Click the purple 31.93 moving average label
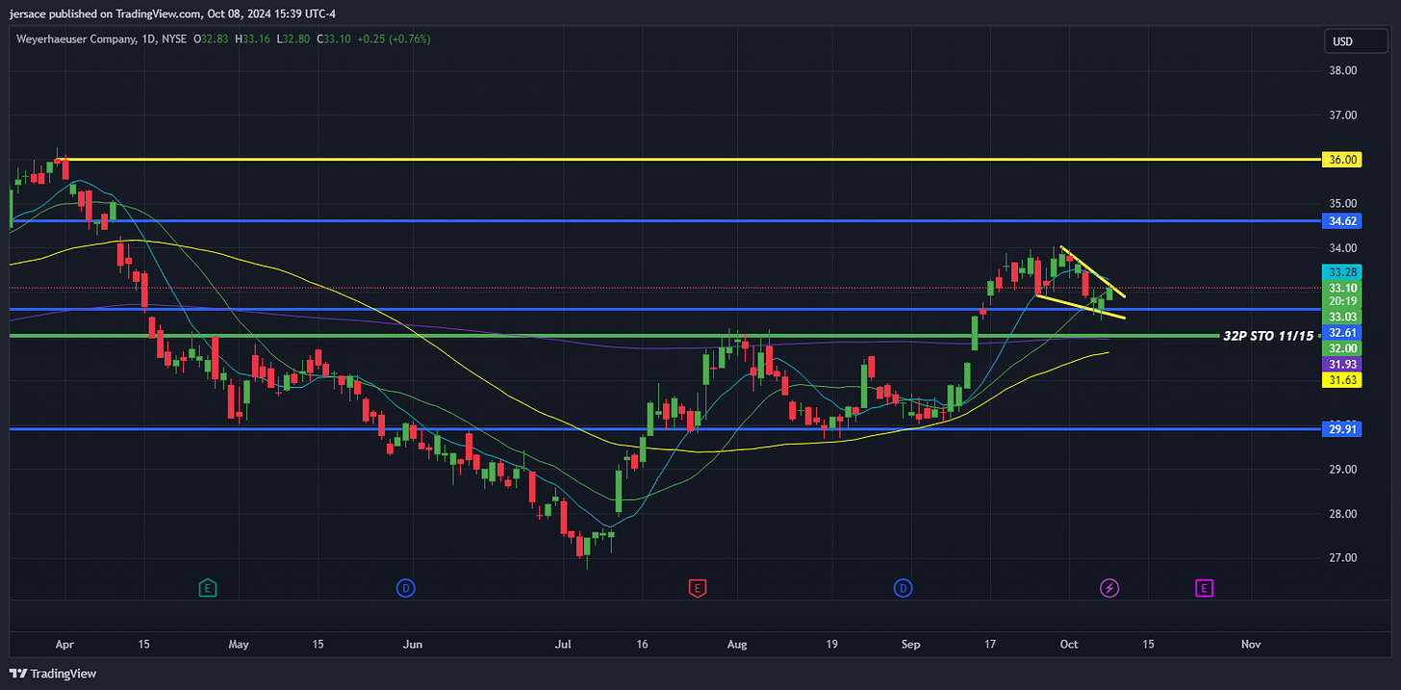This screenshot has width=1401, height=690. coord(1342,364)
